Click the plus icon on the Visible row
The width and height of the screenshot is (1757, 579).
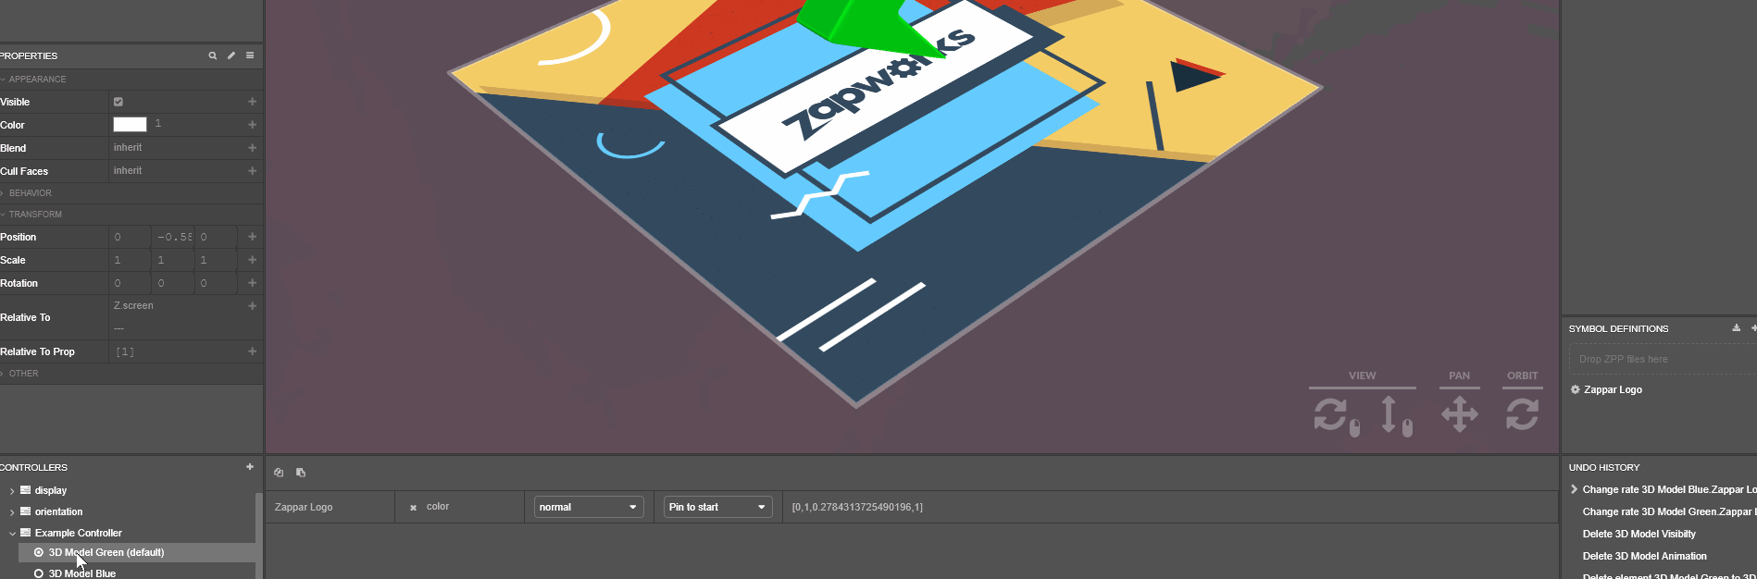(x=252, y=102)
